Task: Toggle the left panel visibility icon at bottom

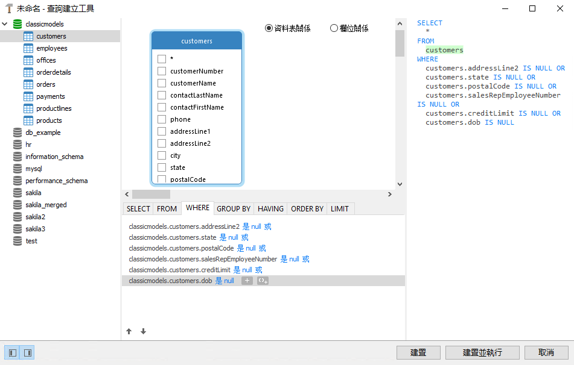Action: coord(12,352)
